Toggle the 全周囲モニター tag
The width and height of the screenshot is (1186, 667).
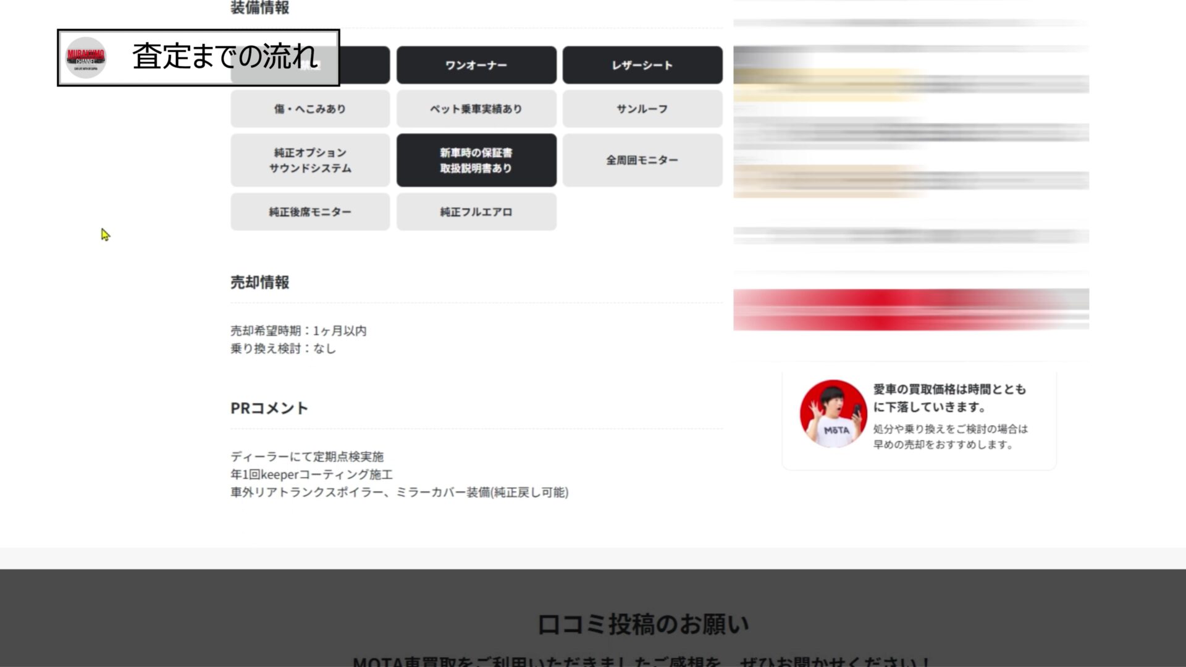[642, 160]
